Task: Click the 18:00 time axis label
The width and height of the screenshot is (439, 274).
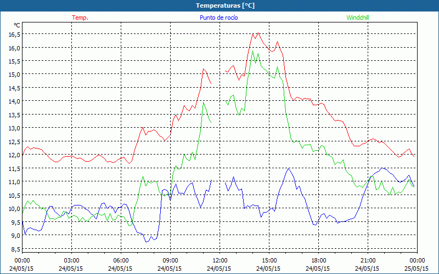Action: (x=319, y=260)
